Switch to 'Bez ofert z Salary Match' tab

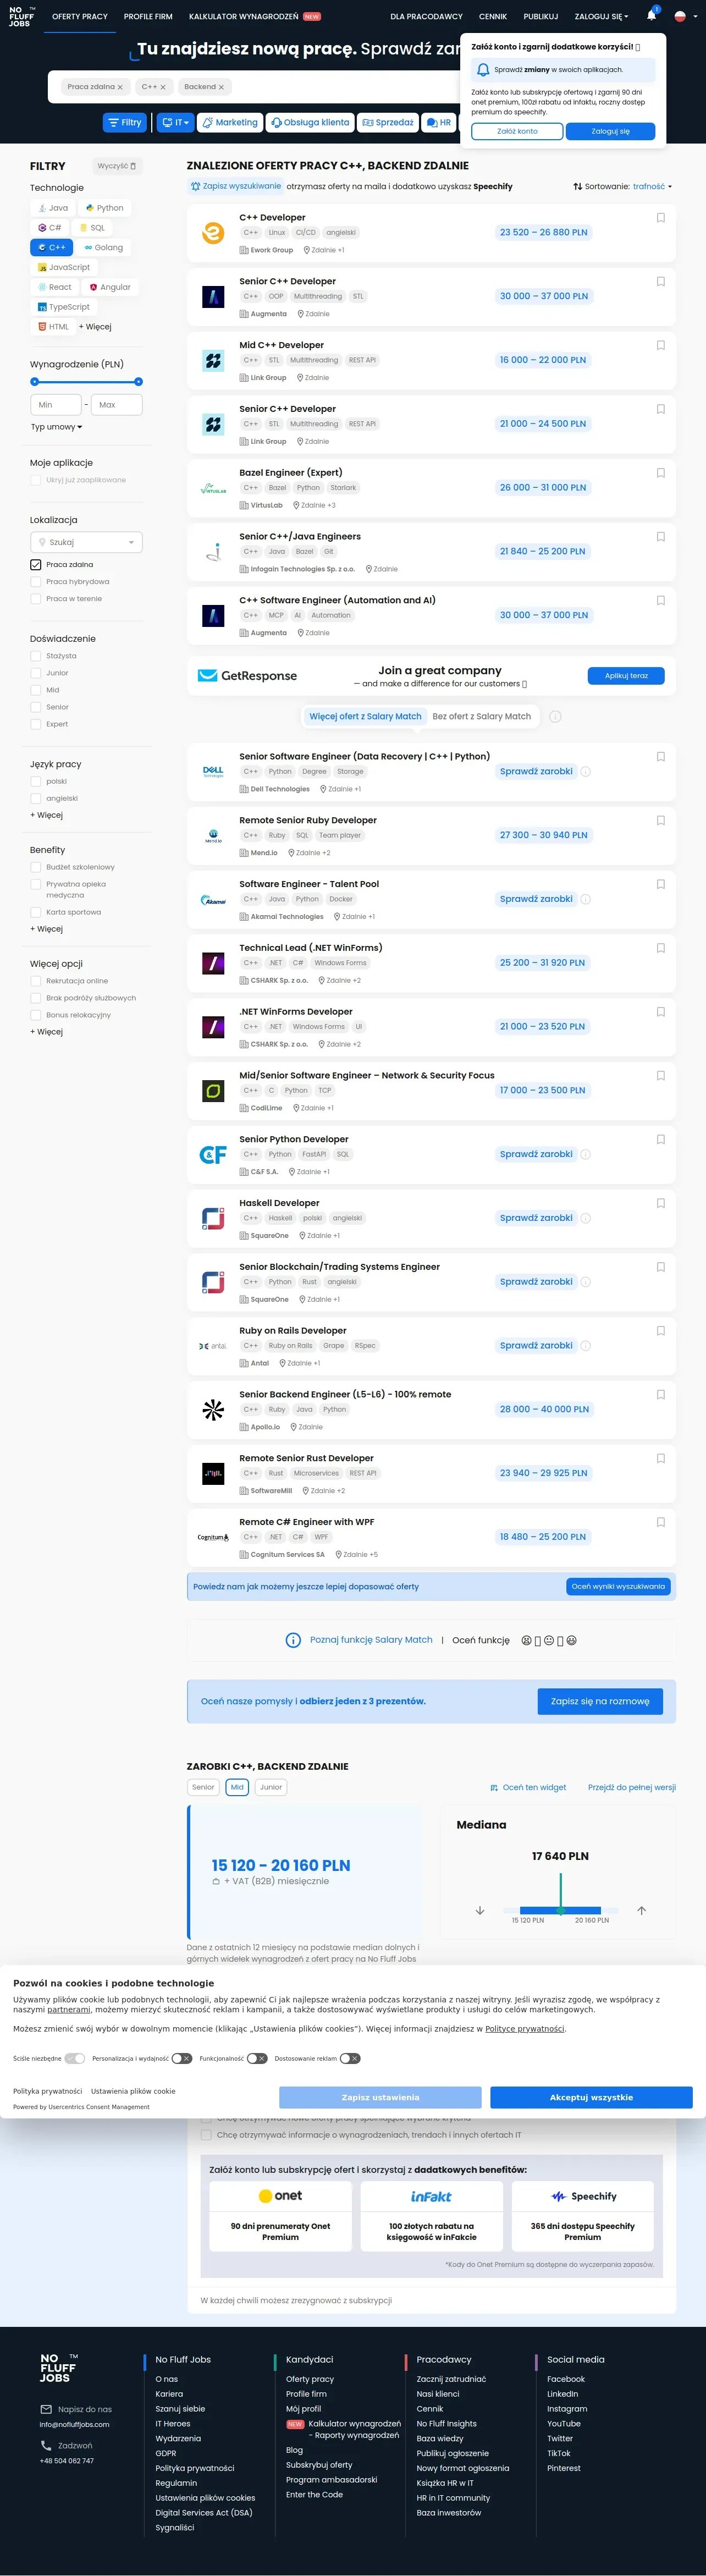point(481,716)
